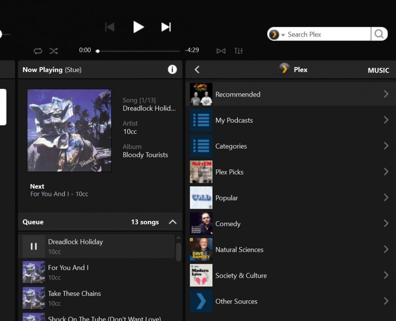Viewport: 396px width, 321px height.
Task: Open the equalizer settings icon
Action: 239,51
